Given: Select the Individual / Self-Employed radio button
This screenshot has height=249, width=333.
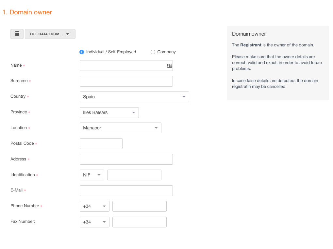Looking at the screenshot, I should (81, 52).
